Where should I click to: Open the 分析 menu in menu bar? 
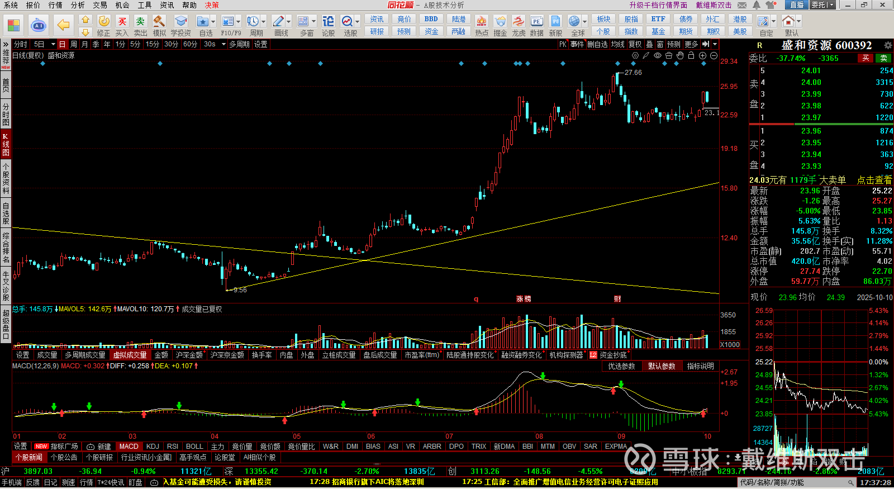[78, 5]
